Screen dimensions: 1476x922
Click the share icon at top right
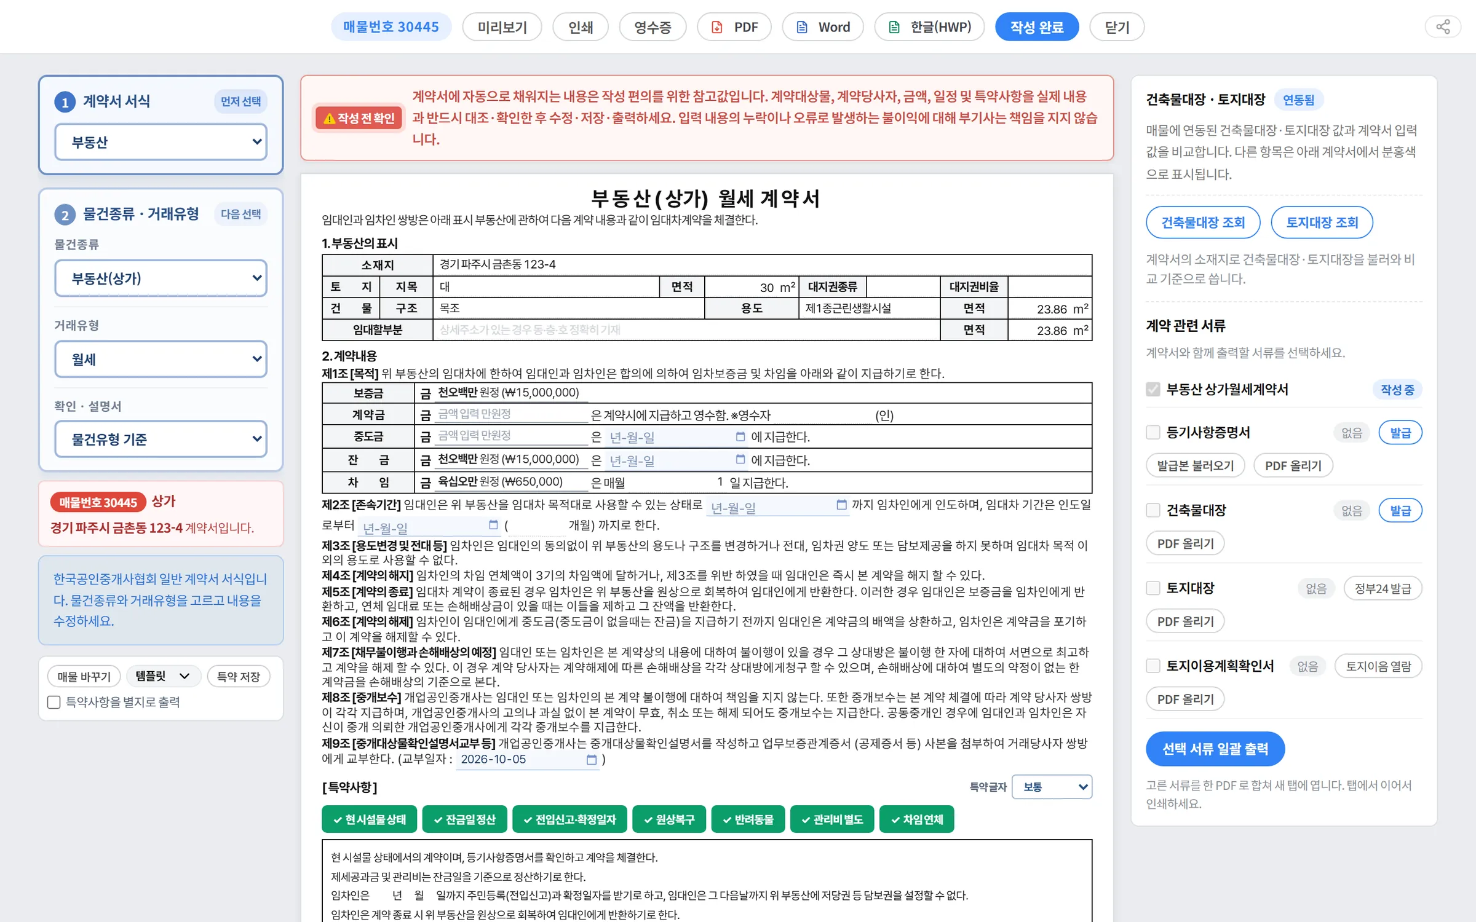tap(1443, 27)
